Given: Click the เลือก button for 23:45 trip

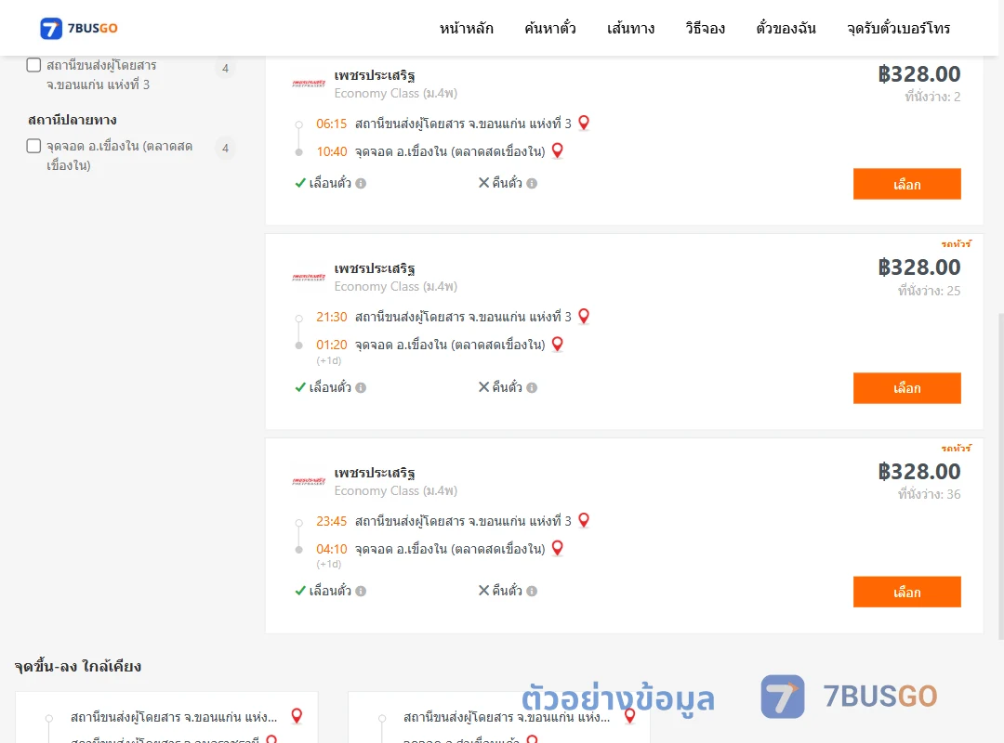Looking at the screenshot, I should coord(906,592).
